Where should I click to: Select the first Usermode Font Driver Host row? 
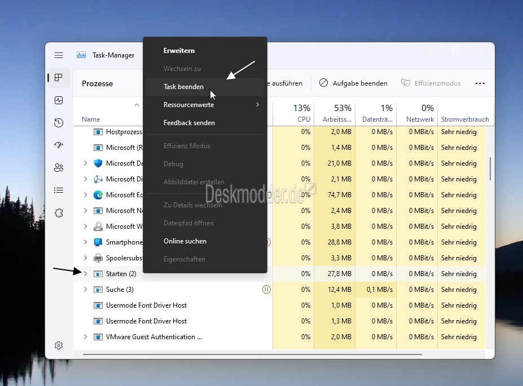click(279, 305)
